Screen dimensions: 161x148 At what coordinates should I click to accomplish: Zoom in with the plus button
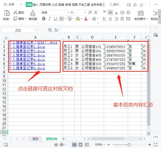(149, 145)
